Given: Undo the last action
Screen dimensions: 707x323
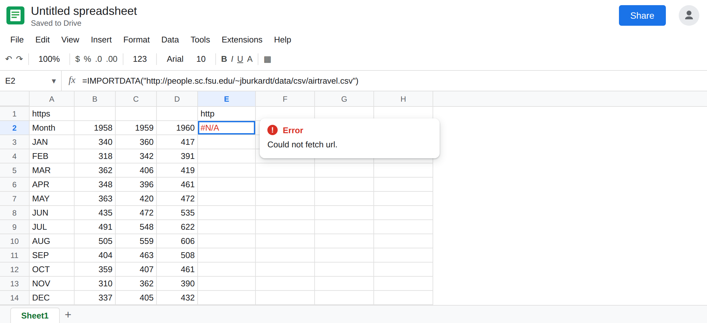Looking at the screenshot, I should (9, 59).
